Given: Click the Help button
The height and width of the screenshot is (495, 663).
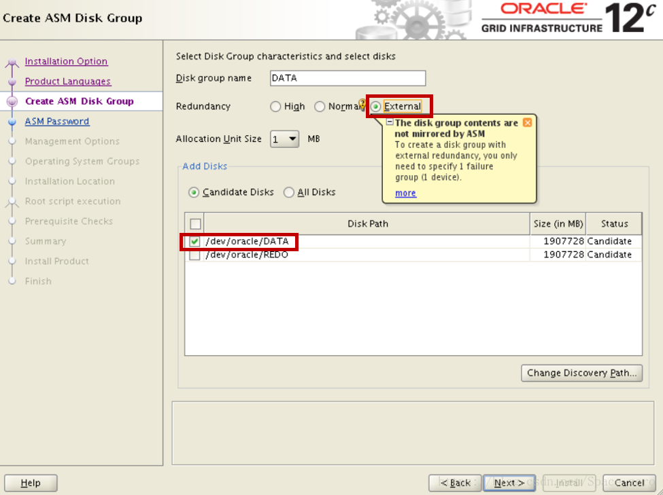Looking at the screenshot, I should 31,483.
